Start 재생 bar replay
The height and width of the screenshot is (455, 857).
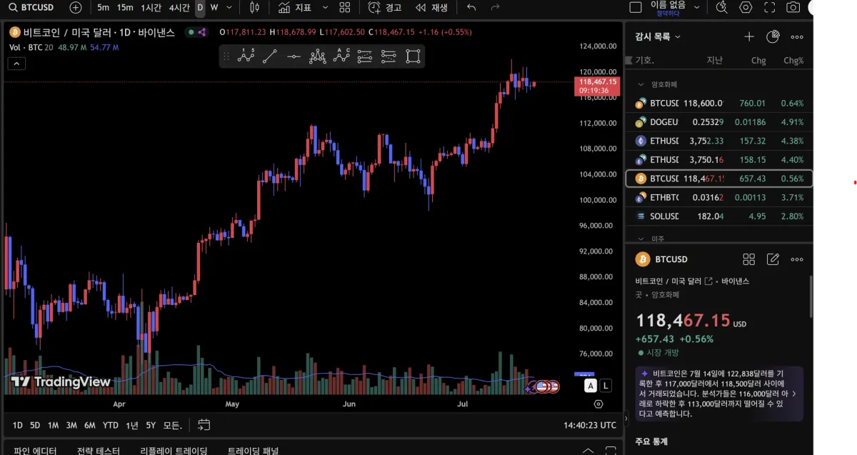[431, 7]
